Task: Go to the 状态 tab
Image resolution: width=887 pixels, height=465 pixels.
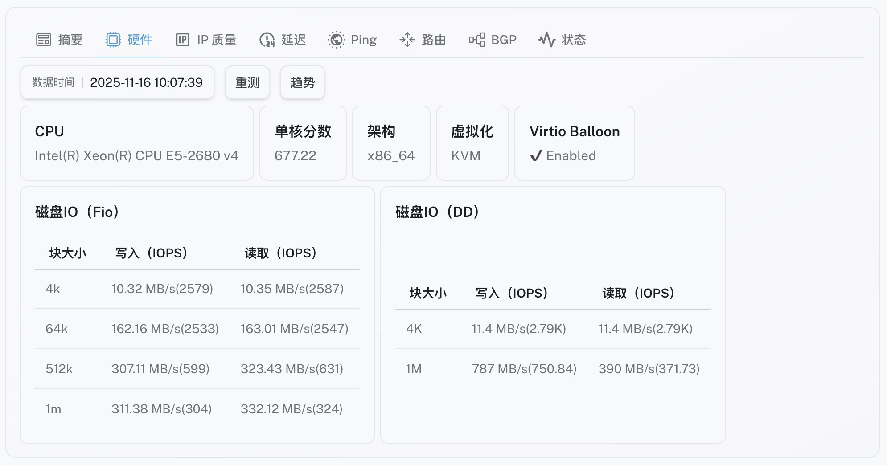Action: 574,40
